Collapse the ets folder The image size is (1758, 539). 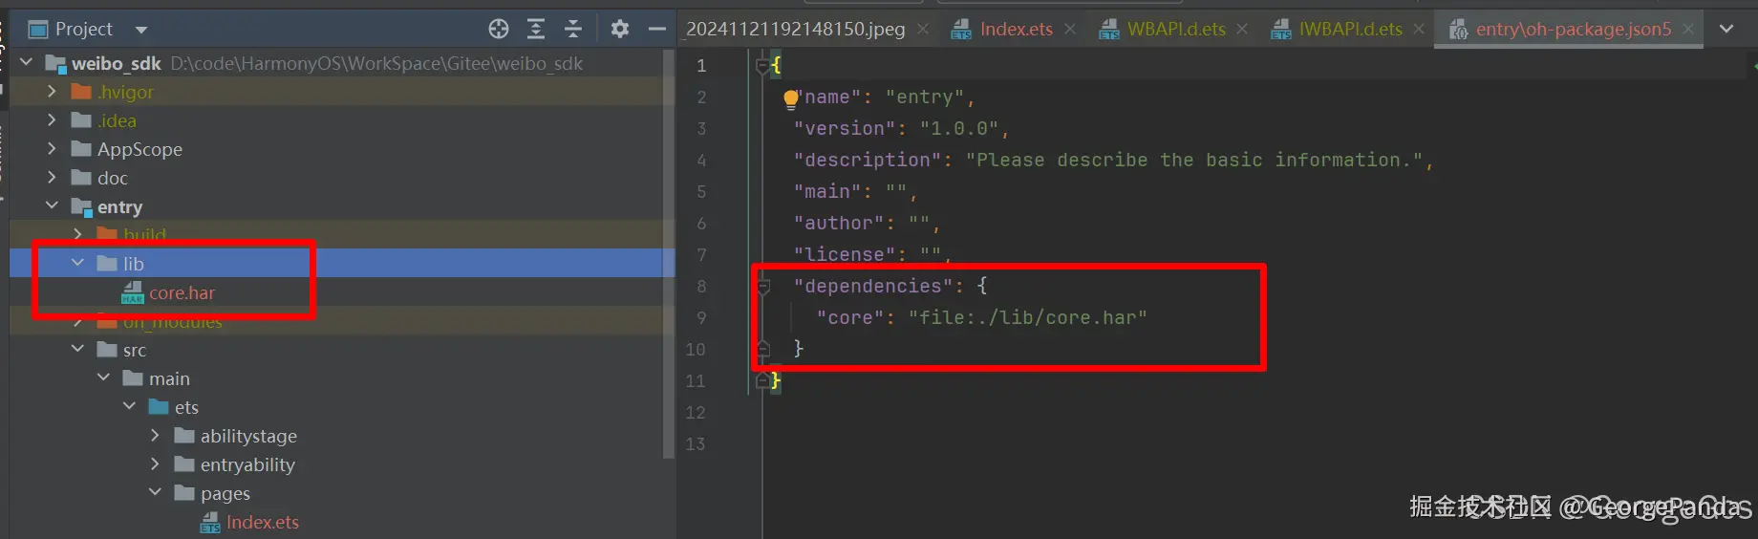point(129,406)
